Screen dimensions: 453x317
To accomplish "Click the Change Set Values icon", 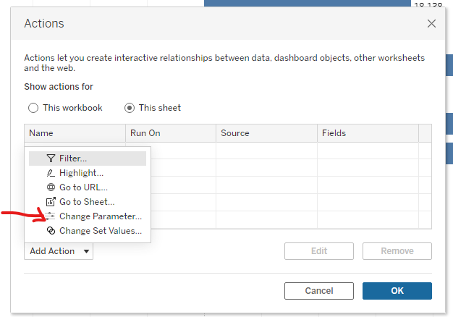I will (x=51, y=231).
